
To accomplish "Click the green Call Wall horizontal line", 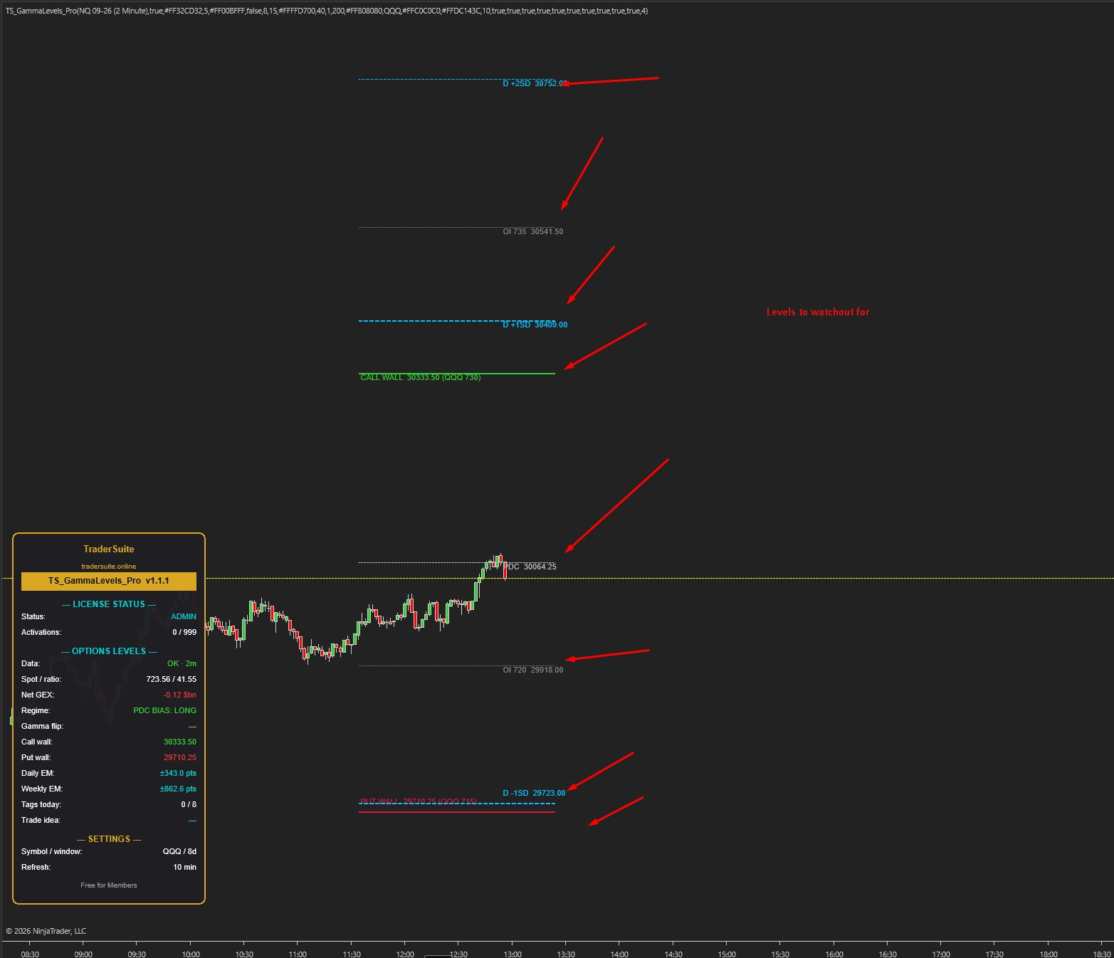I will (x=457, y=373).
